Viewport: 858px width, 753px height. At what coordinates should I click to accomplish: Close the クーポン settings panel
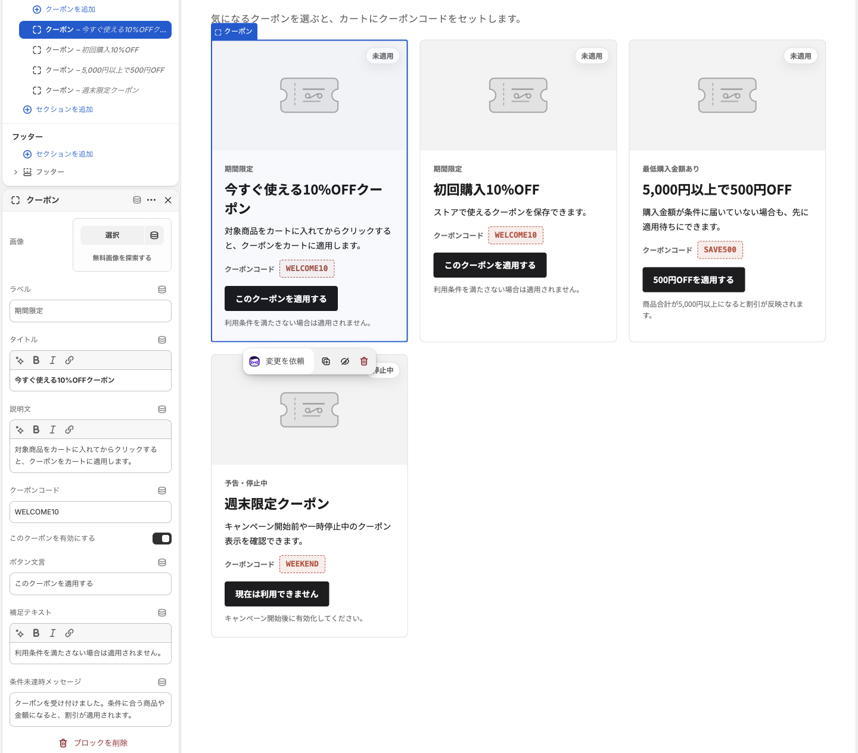click(168, 200)
